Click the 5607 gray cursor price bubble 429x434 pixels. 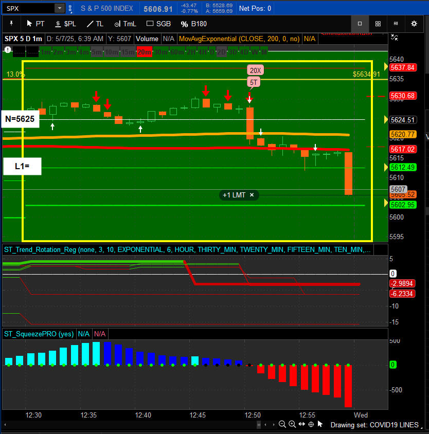(x=398, y=189)
